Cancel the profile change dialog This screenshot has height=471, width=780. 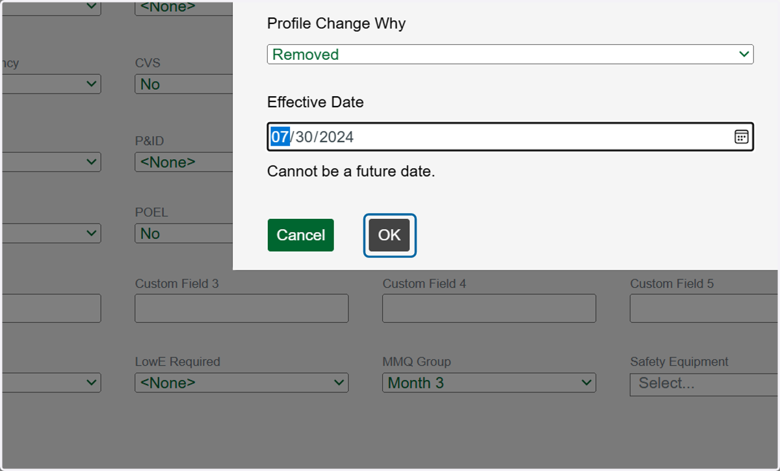tap(301, 235)
